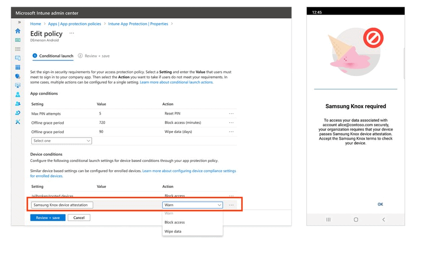
Task: Expand the Select one setting dropdown
Action: (61, 141)
